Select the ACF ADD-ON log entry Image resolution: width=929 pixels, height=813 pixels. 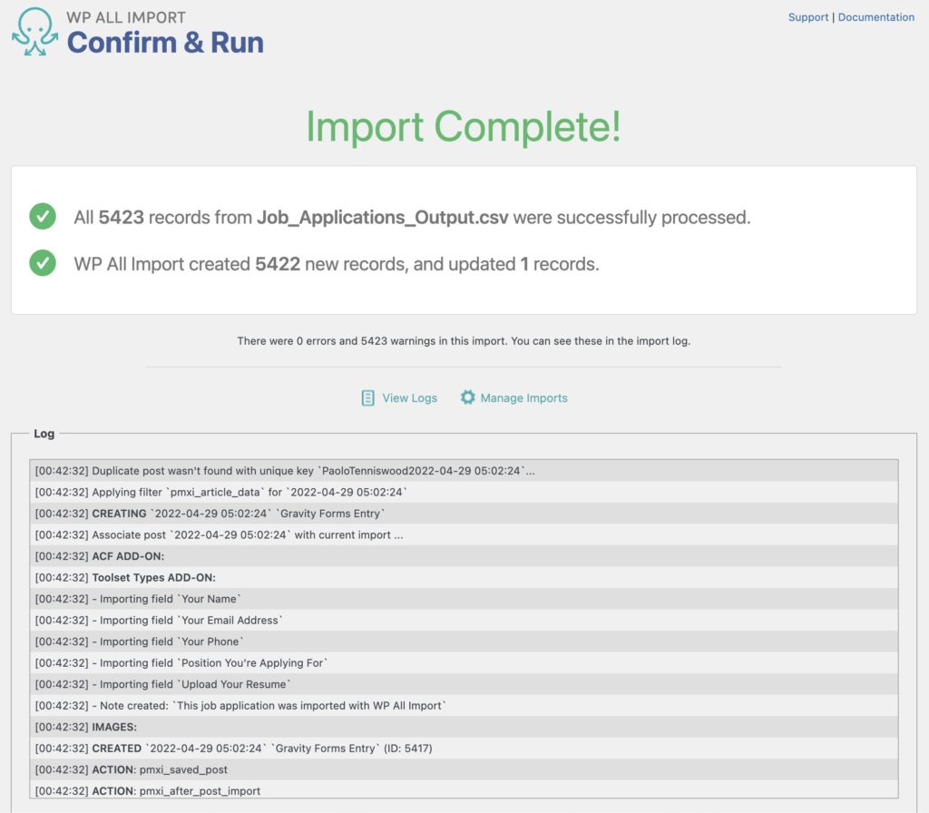coord(127,556)
